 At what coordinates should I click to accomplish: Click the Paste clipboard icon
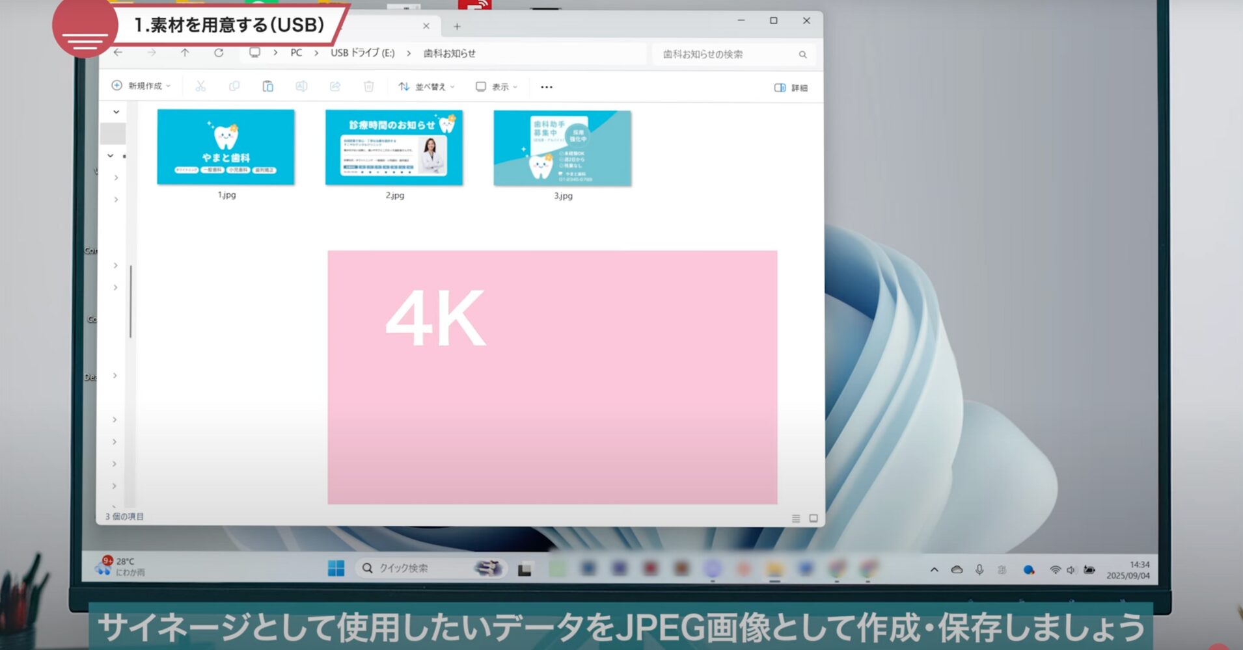pyautogui.click(x=267, y=86)
